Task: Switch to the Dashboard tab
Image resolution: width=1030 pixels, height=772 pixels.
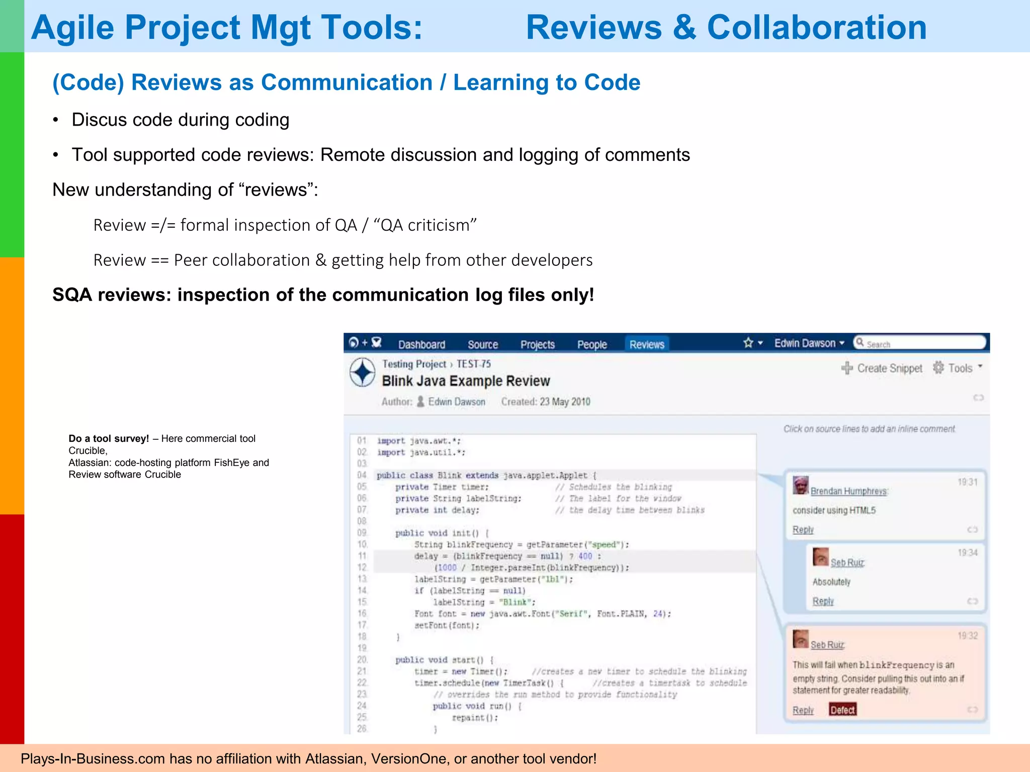Action: click(421, 345)
